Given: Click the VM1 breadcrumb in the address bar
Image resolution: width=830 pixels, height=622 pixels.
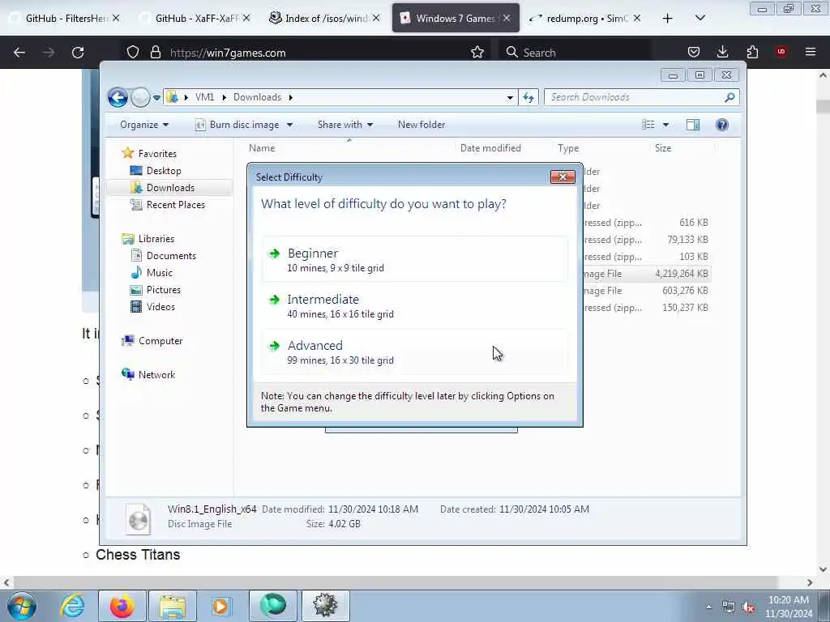Looking at the screenshot, I should (x=204, y=97).
